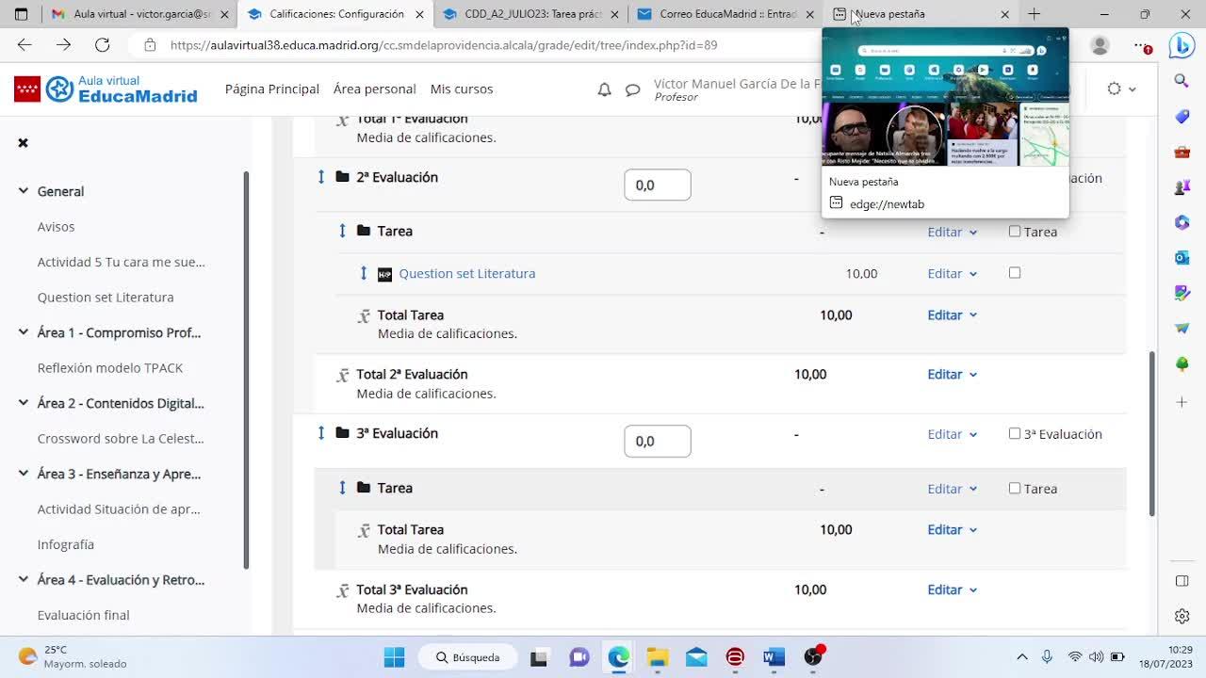Reload the page with the refresh button

(103, 45)
